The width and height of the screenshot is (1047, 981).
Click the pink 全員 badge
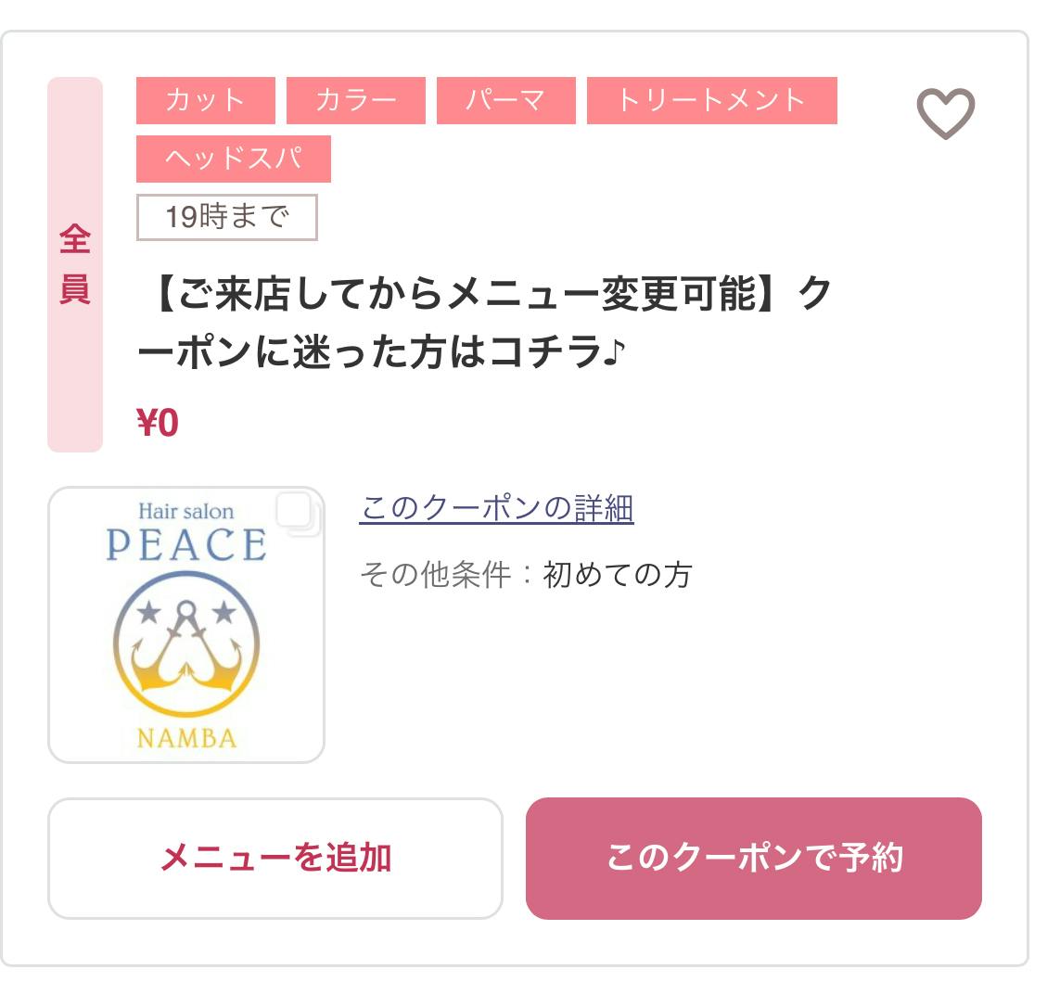pyautogui.click(x=75, y=265)
